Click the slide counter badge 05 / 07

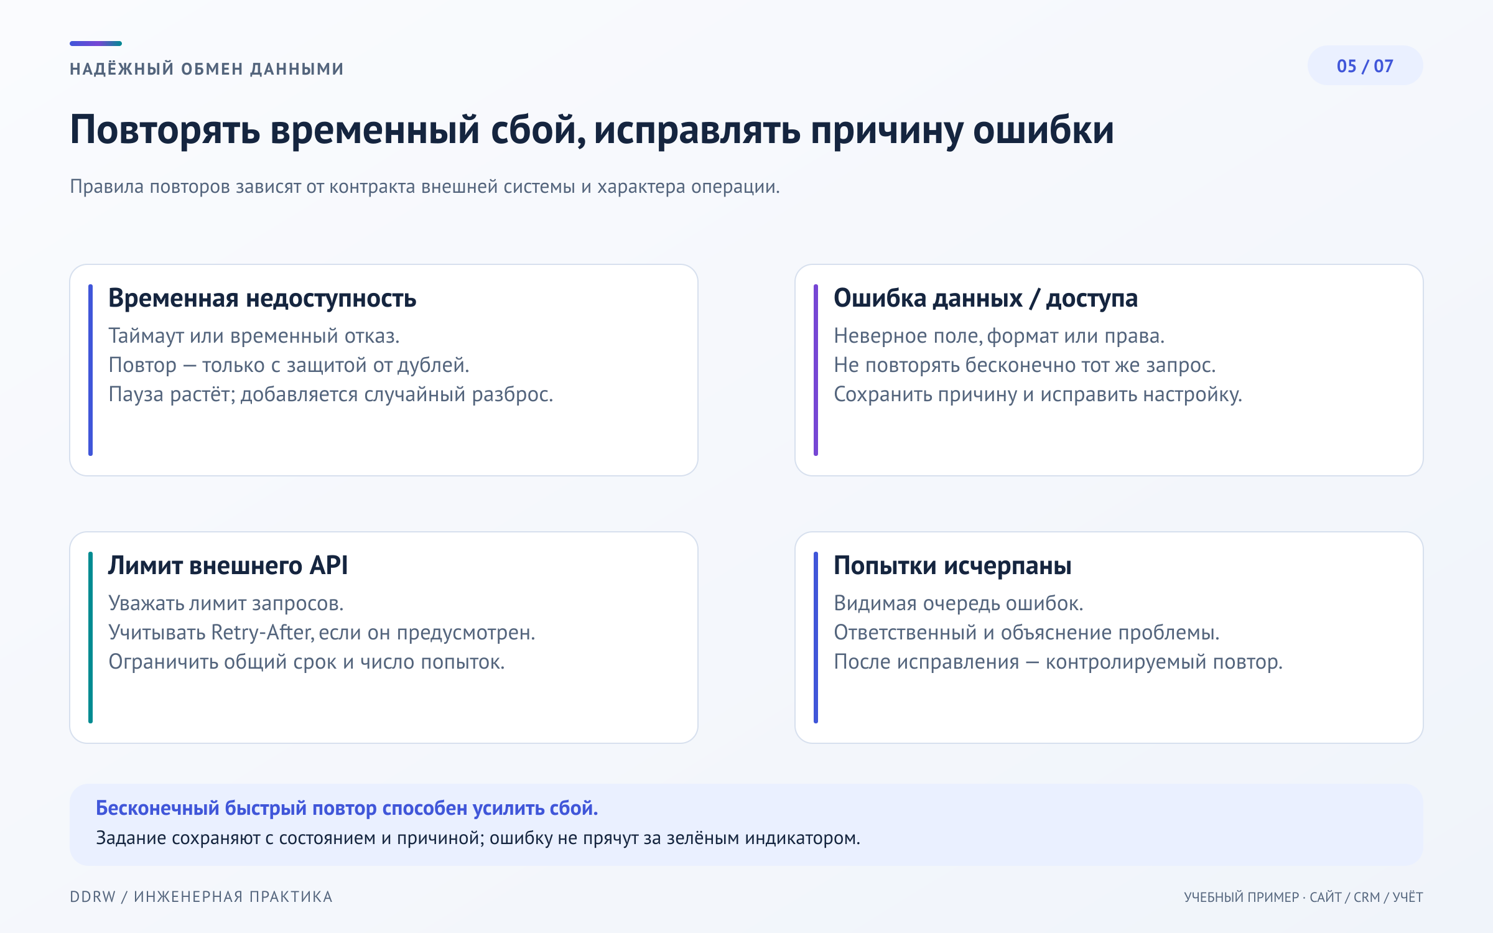1365,66
